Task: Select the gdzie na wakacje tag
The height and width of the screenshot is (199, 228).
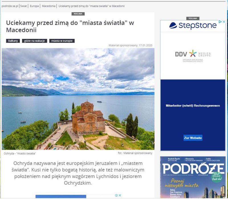Action: tap(34, 41)
